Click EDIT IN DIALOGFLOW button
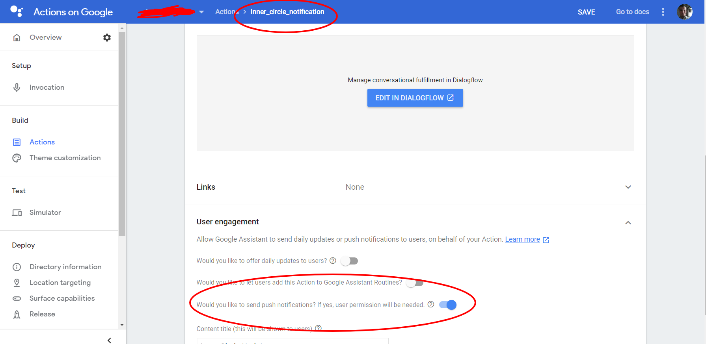 click(x=415, y=98)
